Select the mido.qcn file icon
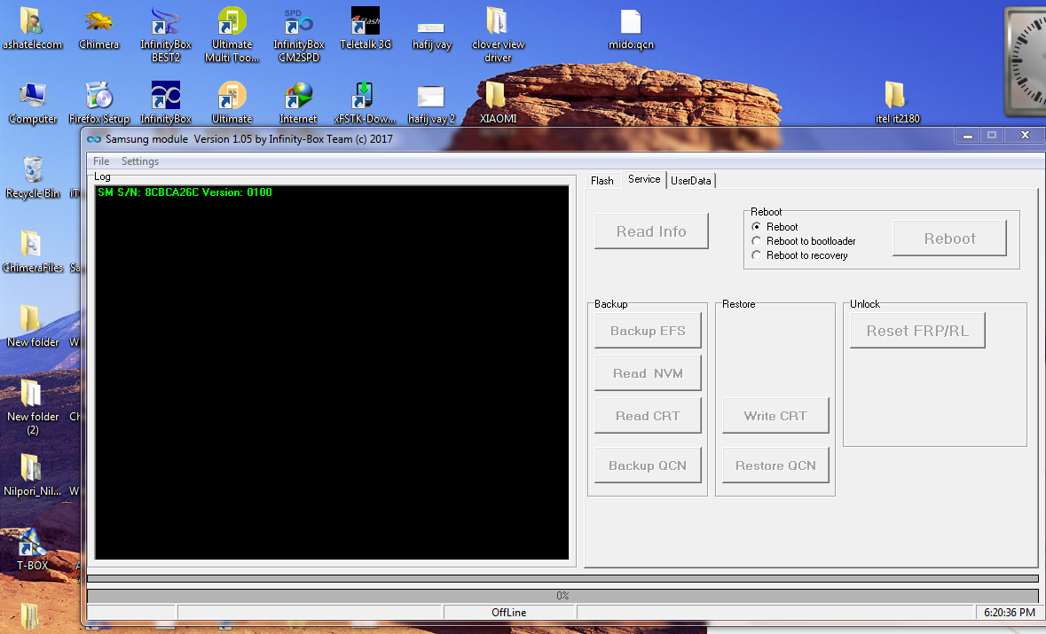The height and width of the screenshot is (634, 1046). coord(631,30)
